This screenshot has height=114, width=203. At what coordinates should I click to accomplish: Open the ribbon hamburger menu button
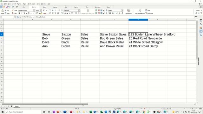(x=201, y=7)
